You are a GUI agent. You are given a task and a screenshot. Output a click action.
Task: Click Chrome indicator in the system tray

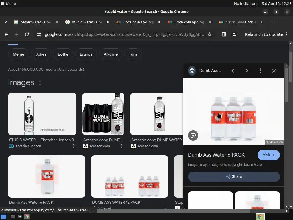pos(260,217)
